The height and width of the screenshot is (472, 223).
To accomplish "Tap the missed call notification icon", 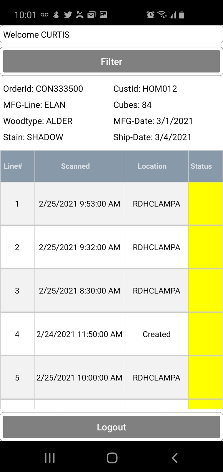I will pos(80,15).
